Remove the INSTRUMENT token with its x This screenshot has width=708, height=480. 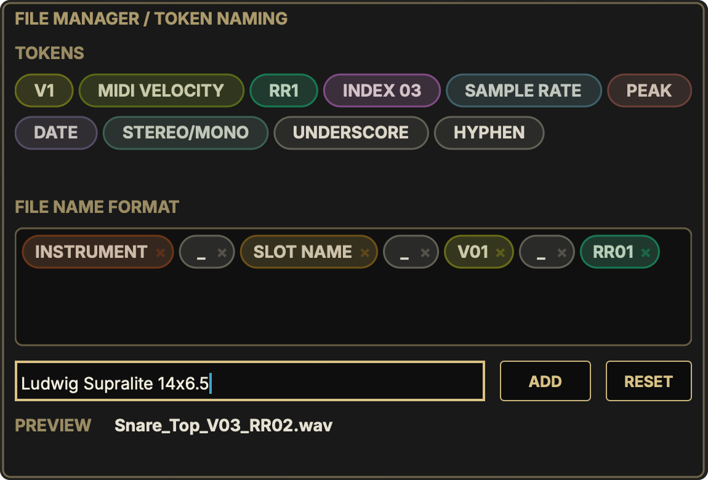[x=160, y=253]
